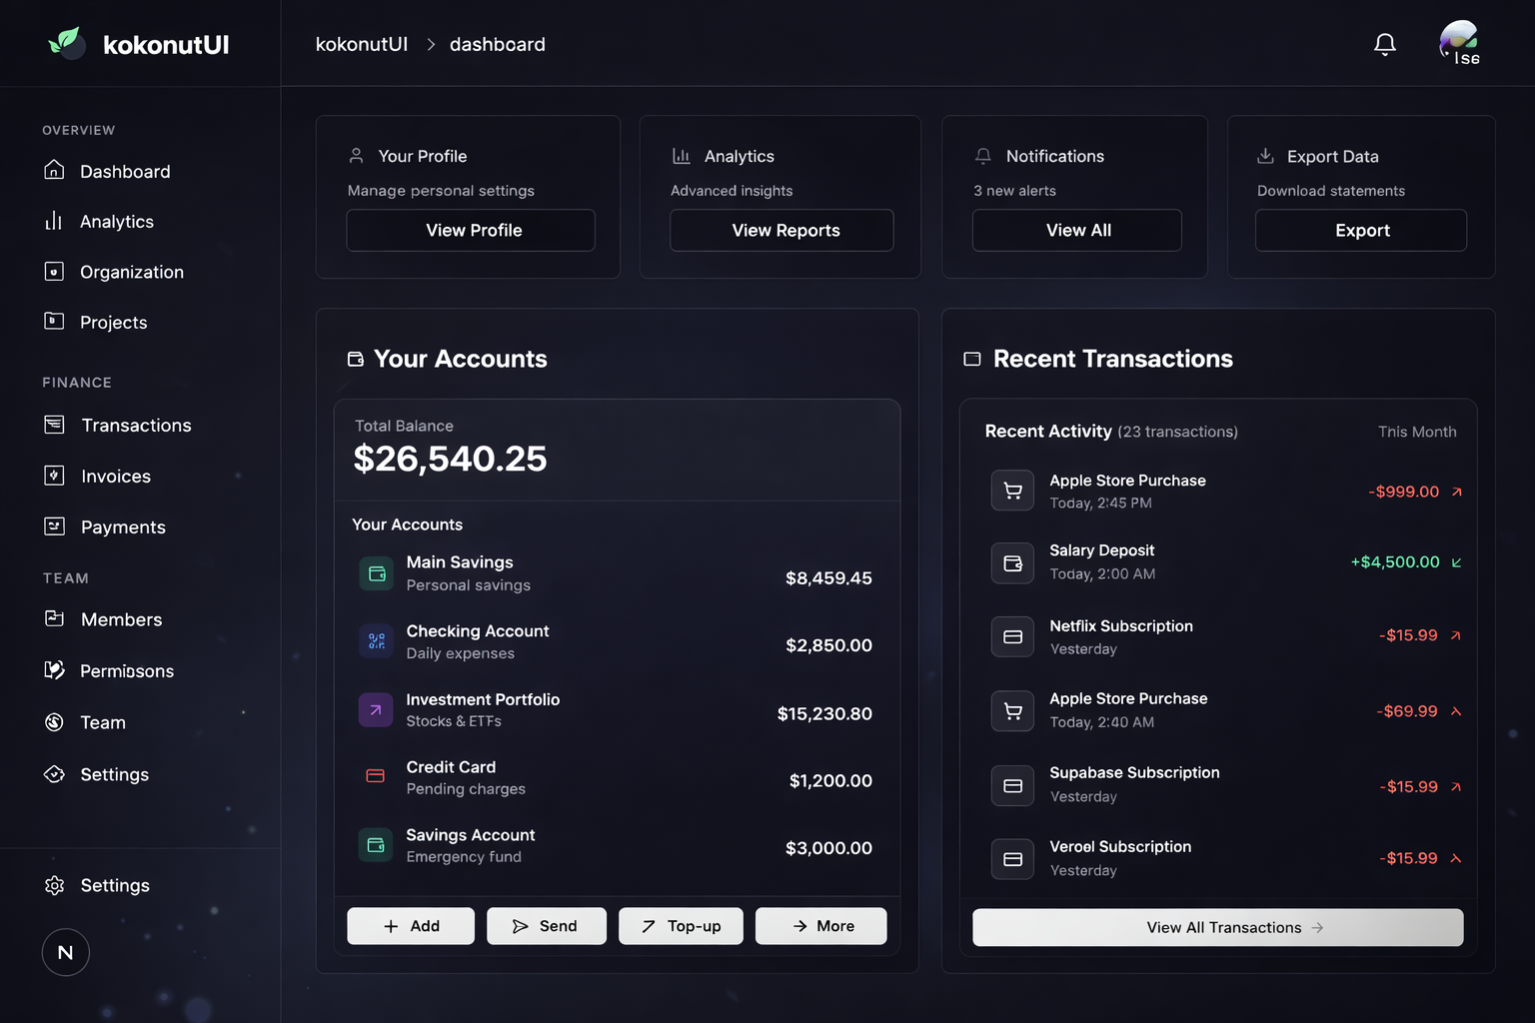Click the notification bell icon in header

coord(1384,44)
